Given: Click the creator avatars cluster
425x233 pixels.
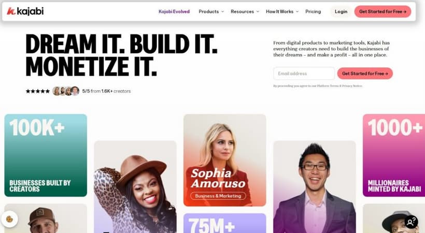Looking at the screenshot, I should coord(66,91).
